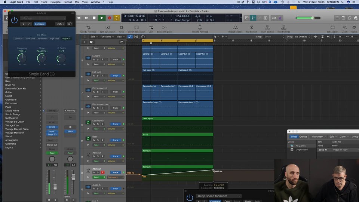Click the Track button on Percussion hit
Viewport: 359px width, 202px height.
tap(116, 92)
